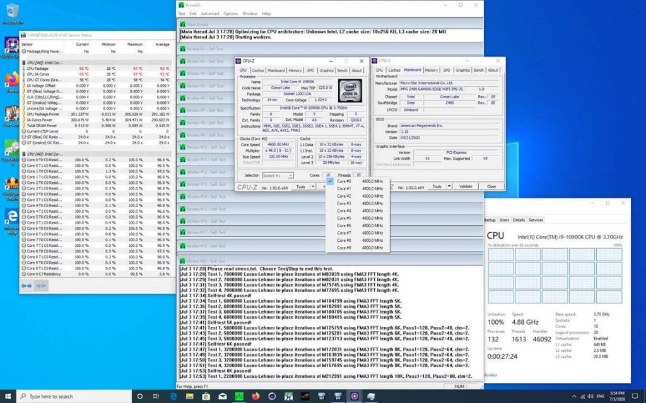Click the HWiNFO64 Sensor Status window icon
This screenshot has height=403, width=646.
coord(23,35)
